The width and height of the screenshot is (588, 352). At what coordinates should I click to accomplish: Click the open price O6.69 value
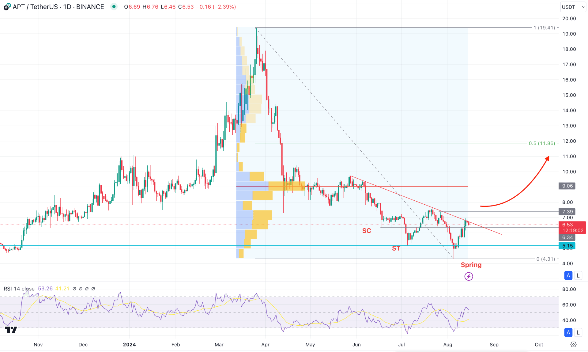[132, 7]
